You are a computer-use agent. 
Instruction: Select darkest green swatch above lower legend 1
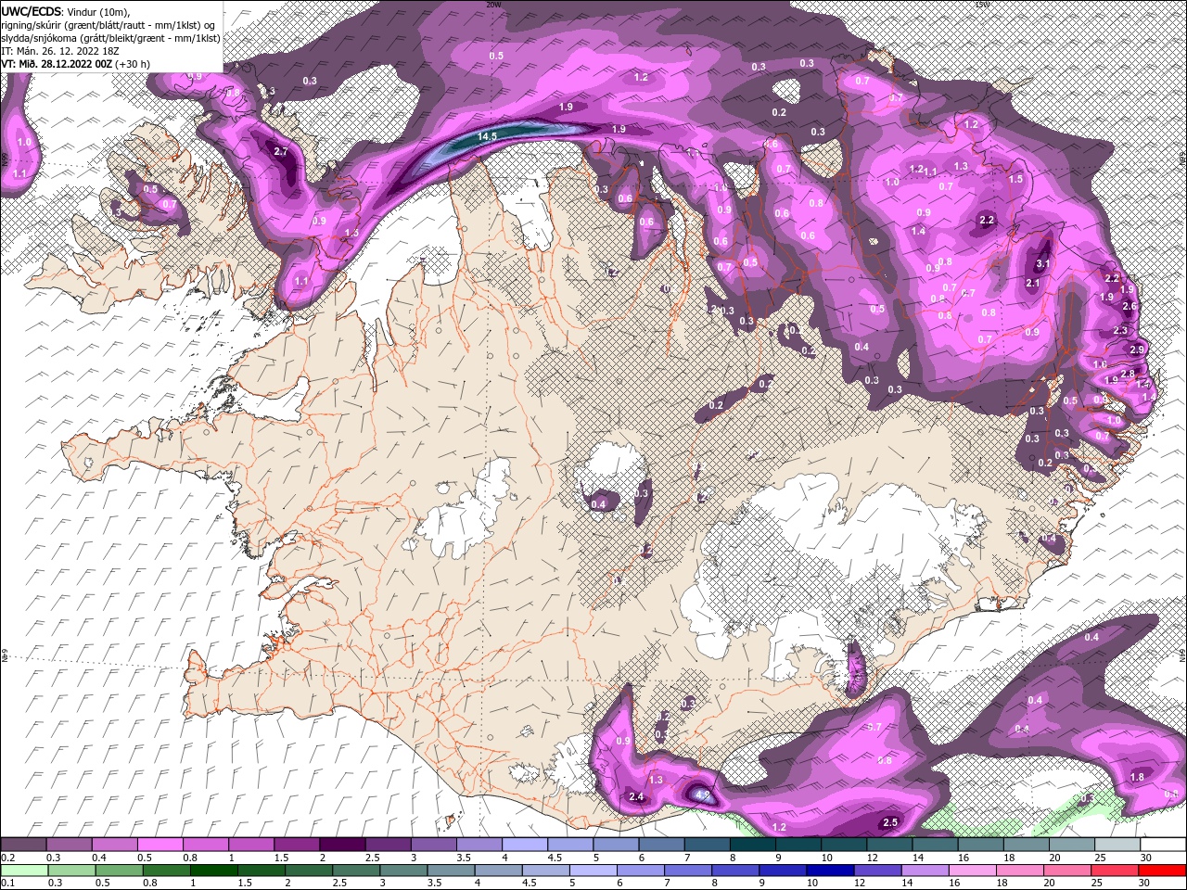click(213, 869)
